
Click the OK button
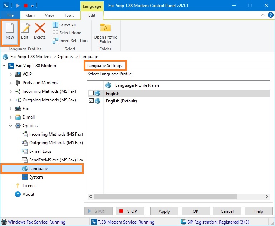[196, 211]
